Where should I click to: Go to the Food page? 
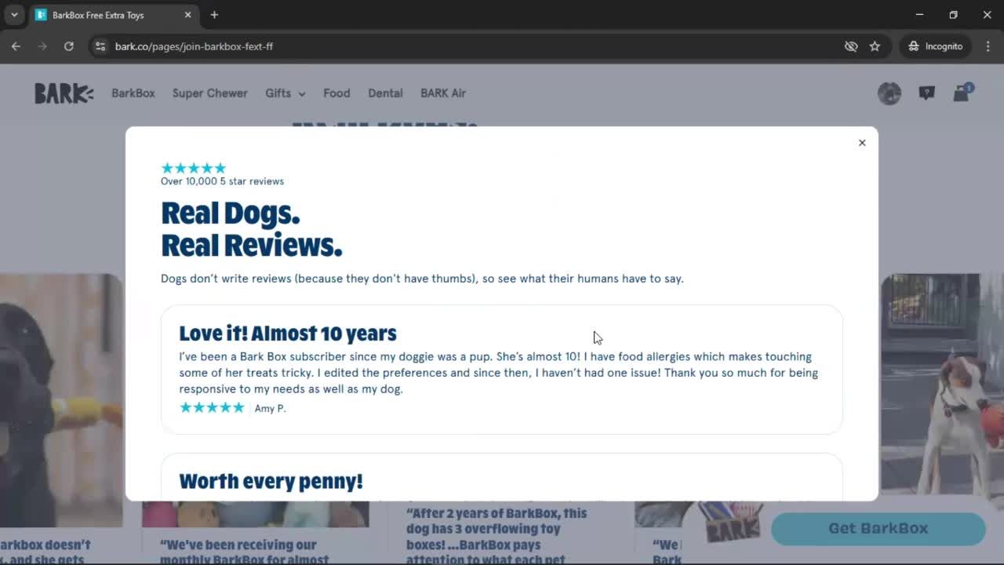pos(336,93)
